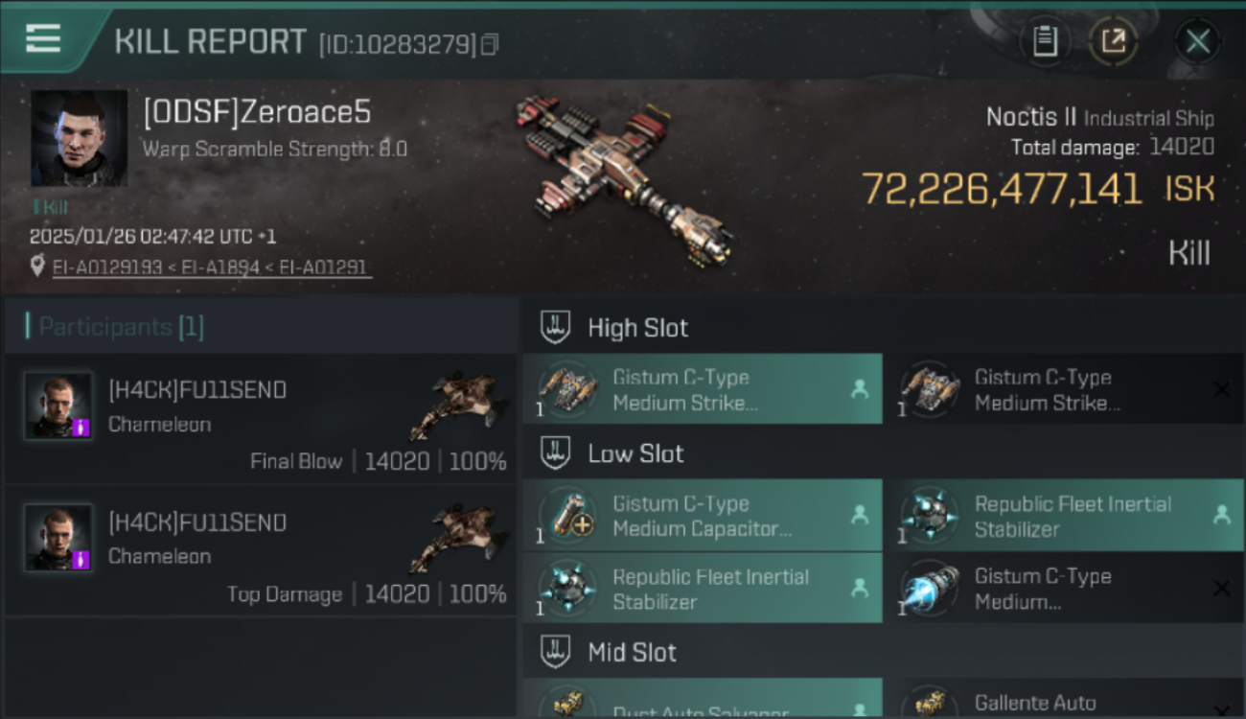The image size is (1246, 719).
Task: Click the location pin icon
Action: pos(37,267)
